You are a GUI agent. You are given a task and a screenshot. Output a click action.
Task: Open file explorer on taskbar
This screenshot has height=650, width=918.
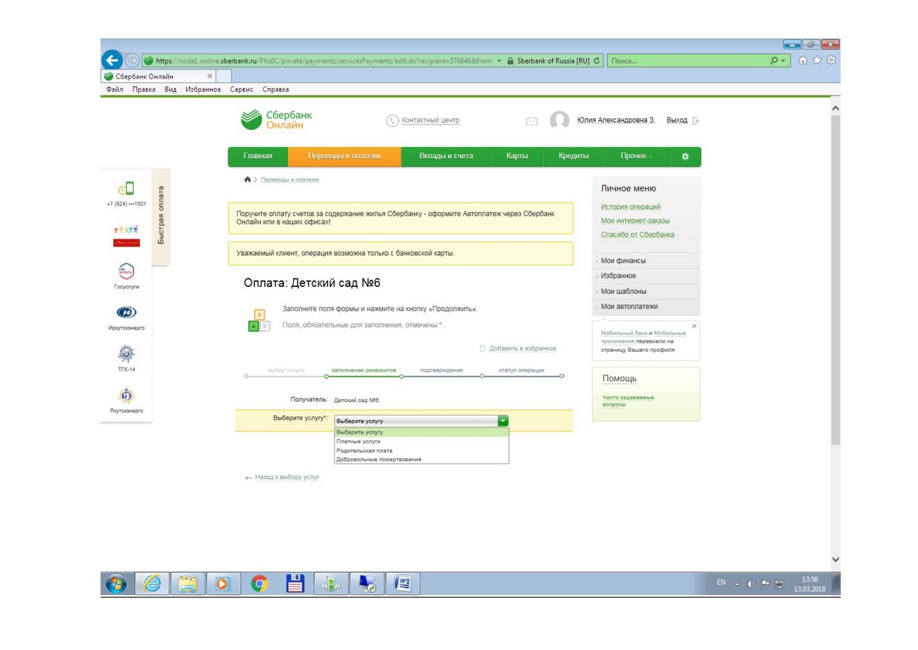pos(188,584)
